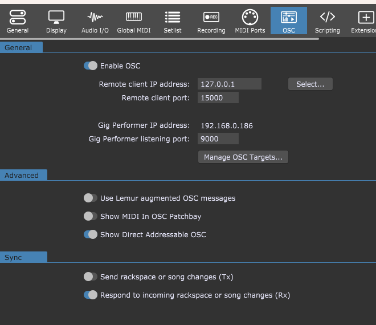Open Global MIDI keyboard icon

134,18
